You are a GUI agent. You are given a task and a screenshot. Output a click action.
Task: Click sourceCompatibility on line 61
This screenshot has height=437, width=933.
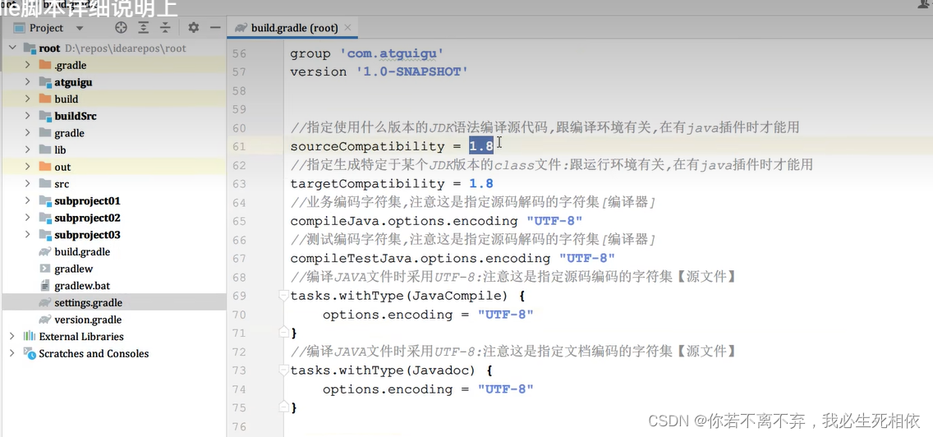[367, 146]
